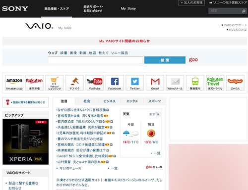Click the blue 検索 button
The image size is (248, 190).
[x=165, y=60]
